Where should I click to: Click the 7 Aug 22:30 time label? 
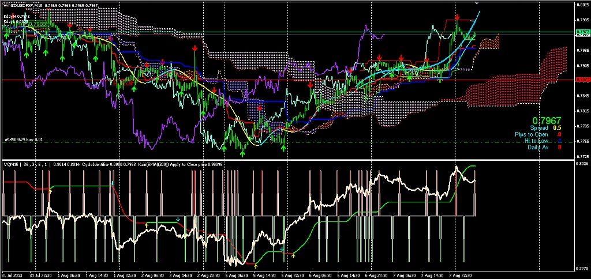tap(459, 275)
